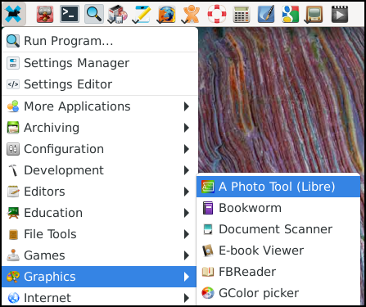The width and height of the screenshot is (366, 307).
Task: Click the FBReader open book icon
Action: [x=208, y=272]
